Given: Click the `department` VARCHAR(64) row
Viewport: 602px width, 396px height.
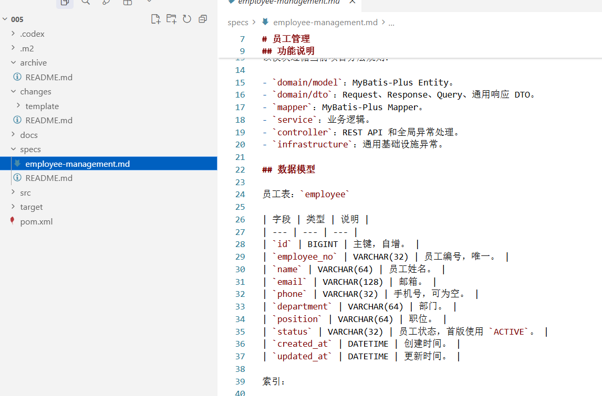Looking at the screenshot, I should pyautogui.click(x=360, y=307).
